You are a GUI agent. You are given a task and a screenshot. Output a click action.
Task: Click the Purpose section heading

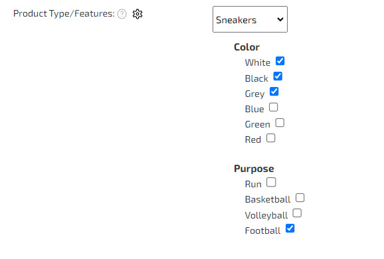[254, 169]
